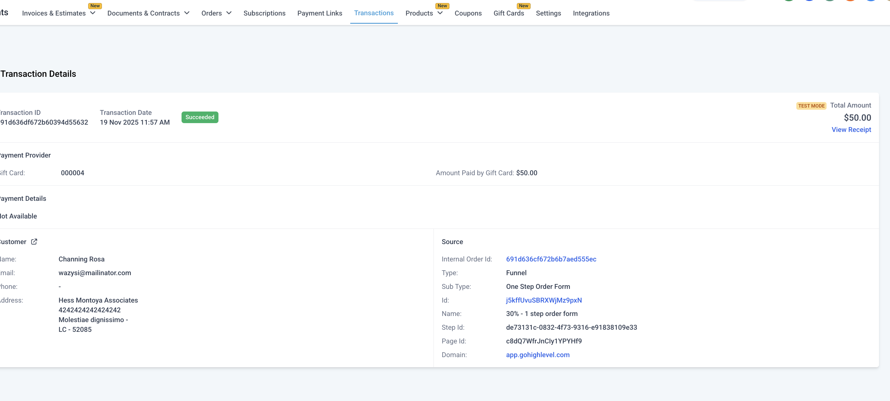Open the Payment Links tab

(319, 13)
